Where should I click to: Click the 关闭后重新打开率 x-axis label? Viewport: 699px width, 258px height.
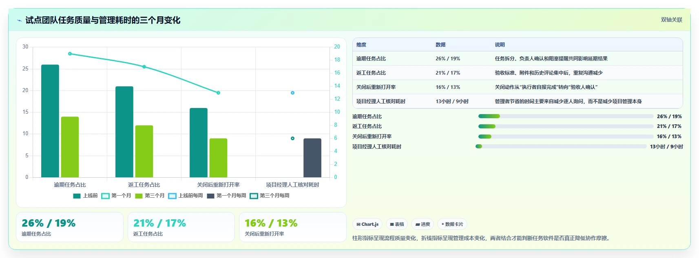point(218,185)
